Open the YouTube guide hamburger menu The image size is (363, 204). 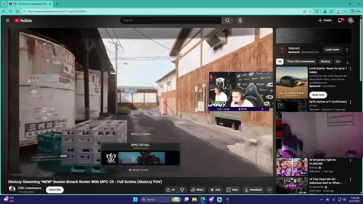coord(8,20)
